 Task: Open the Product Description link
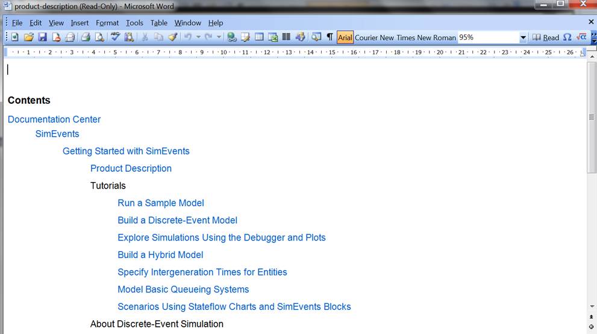[131, 168]
